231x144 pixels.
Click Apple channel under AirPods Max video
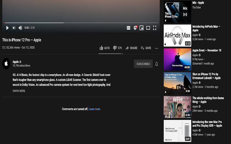coord(195,35)
